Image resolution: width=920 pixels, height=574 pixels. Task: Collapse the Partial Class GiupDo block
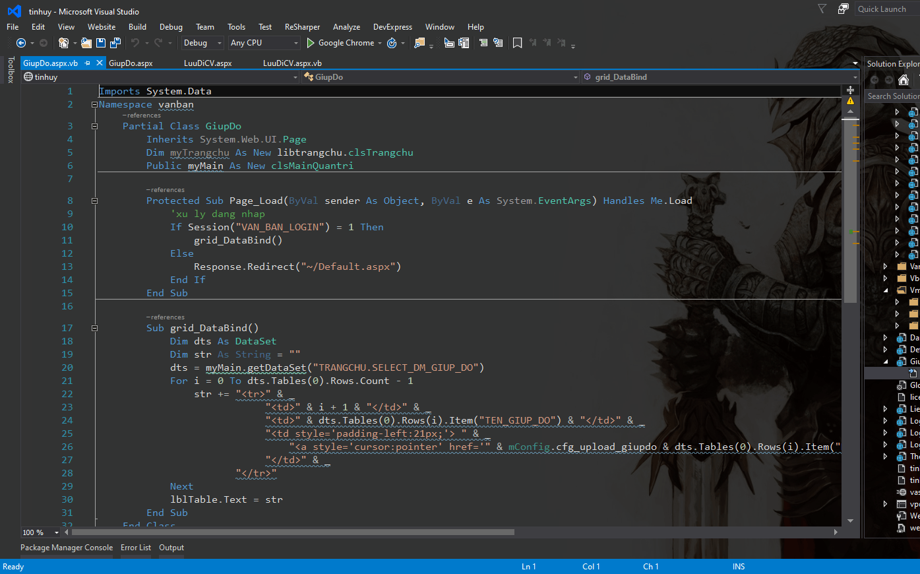(x=94, y=126)
